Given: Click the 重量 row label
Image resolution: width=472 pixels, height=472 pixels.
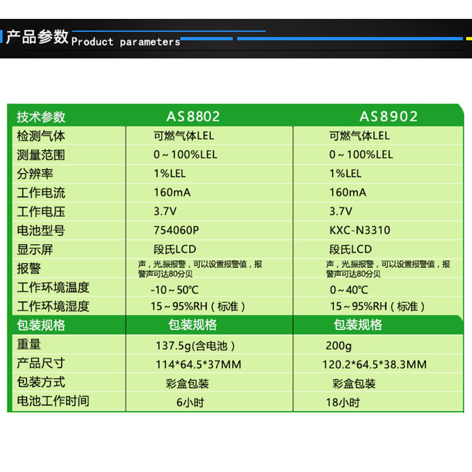Looking at the screenshot, I should coord(29,345).
